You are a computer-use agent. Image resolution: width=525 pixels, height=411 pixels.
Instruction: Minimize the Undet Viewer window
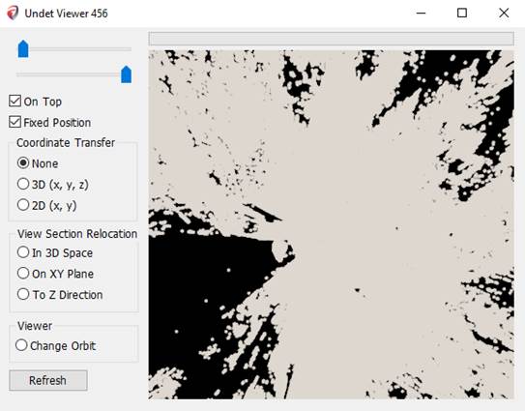click(421, 14)
